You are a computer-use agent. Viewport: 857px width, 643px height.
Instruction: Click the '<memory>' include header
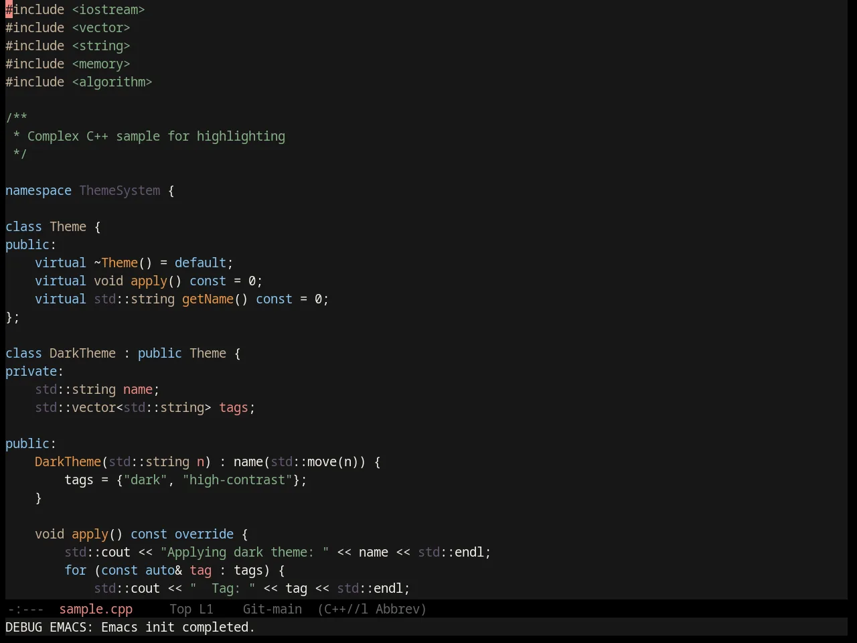click(x=101, y=64)
